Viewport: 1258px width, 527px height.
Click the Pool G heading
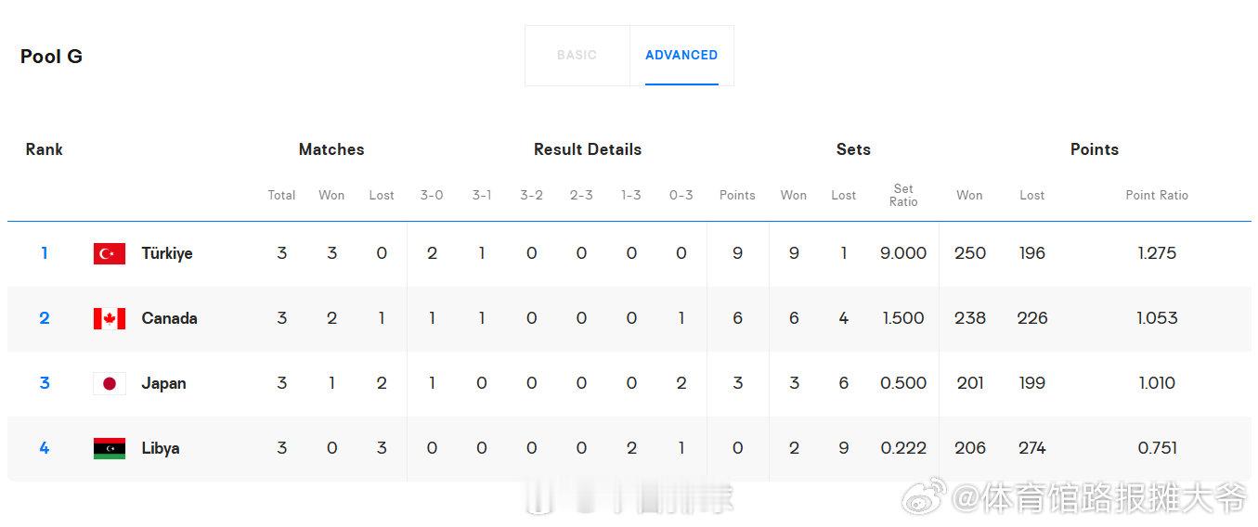51,57
